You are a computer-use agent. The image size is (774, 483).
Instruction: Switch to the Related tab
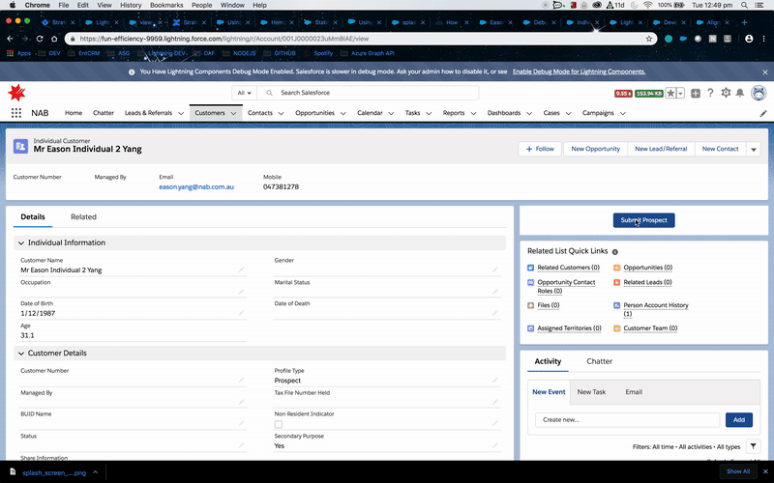pyautogui.click(x=83, y=216)
